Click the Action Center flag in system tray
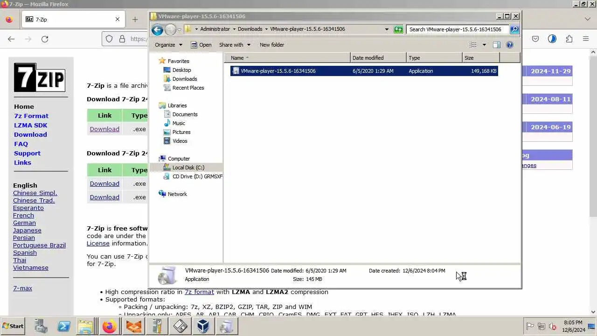 click(x=530, y=326)
